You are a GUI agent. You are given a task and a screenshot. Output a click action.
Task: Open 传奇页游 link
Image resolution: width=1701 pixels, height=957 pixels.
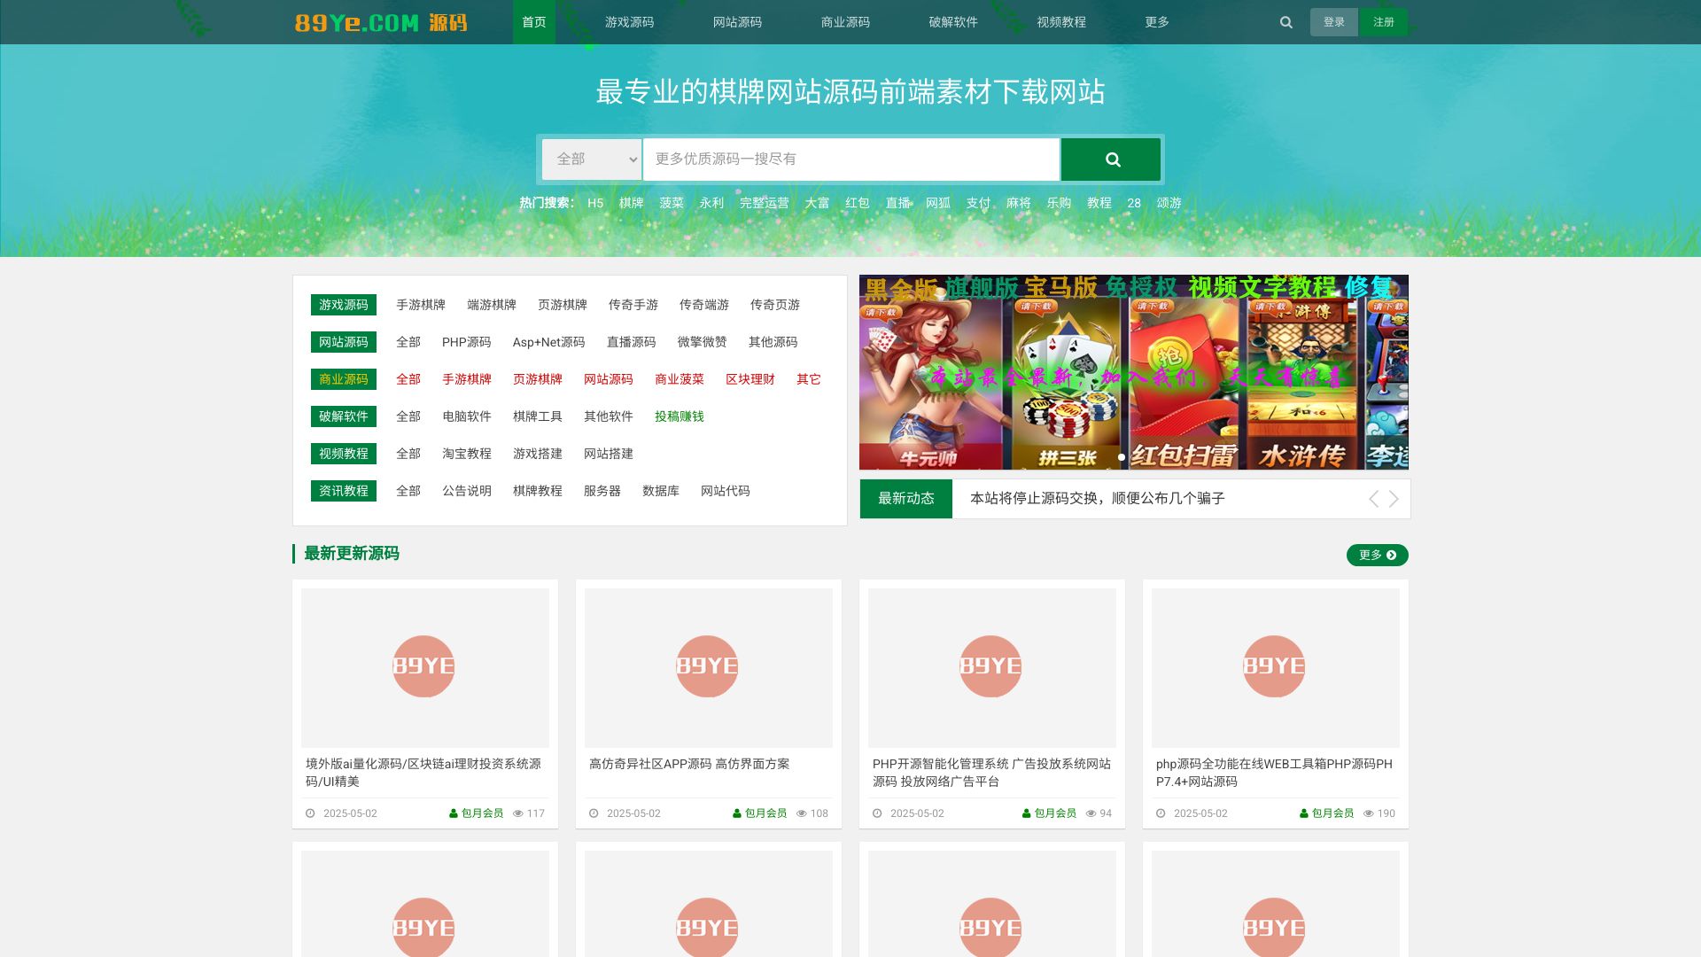click(775, 305)
